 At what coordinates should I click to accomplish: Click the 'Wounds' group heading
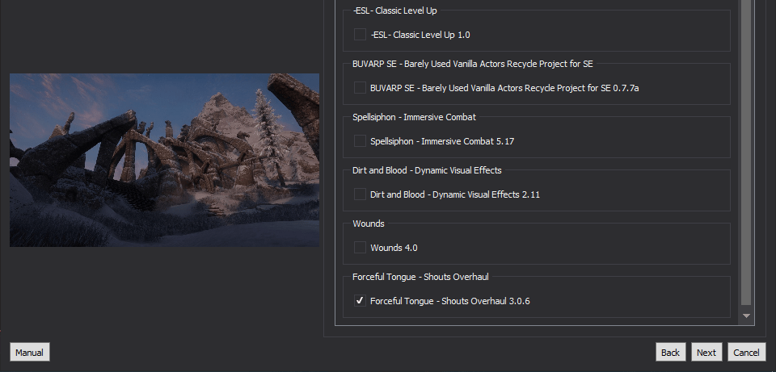(369, 224)
